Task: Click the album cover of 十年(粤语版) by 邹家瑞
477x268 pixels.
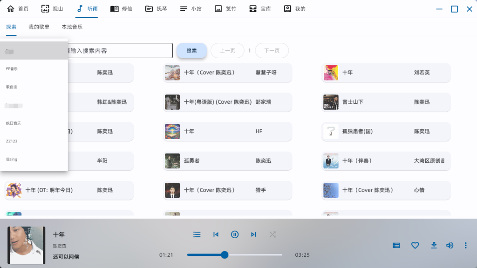Action: pyautogui.click(x=172, y=102)
